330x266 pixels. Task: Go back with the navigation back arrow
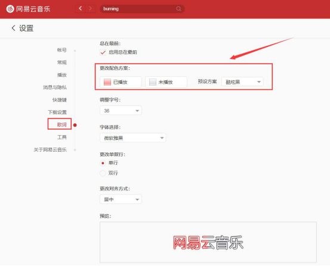[80, 8]
